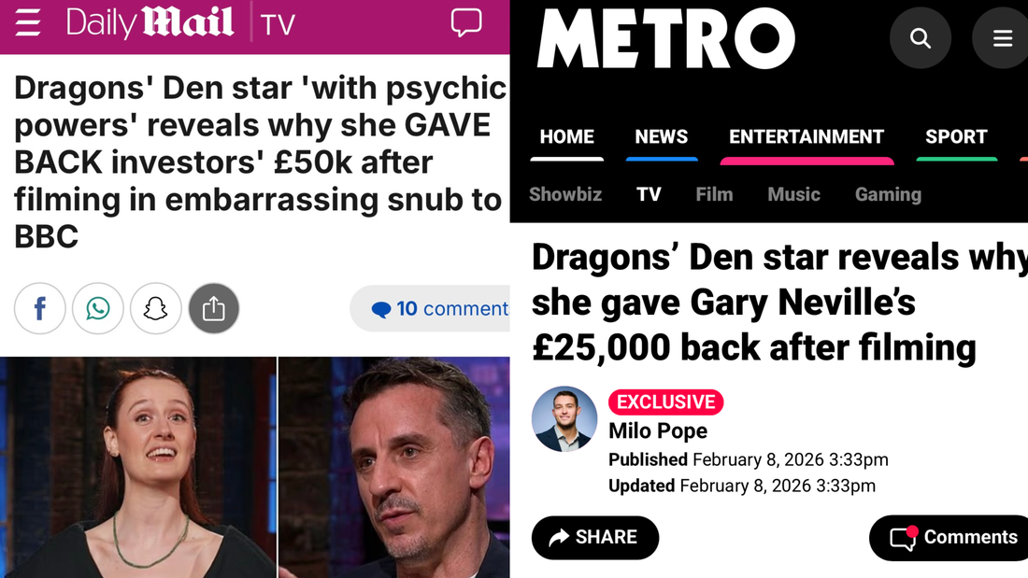
Task: Open Metro search magnifier icon
Action: 921,38
